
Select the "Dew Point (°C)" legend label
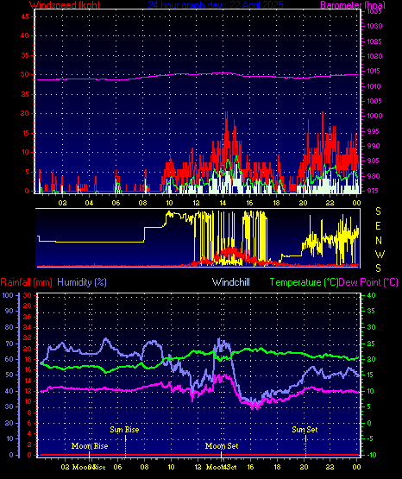pyautogui.click(x=368, y=282)
